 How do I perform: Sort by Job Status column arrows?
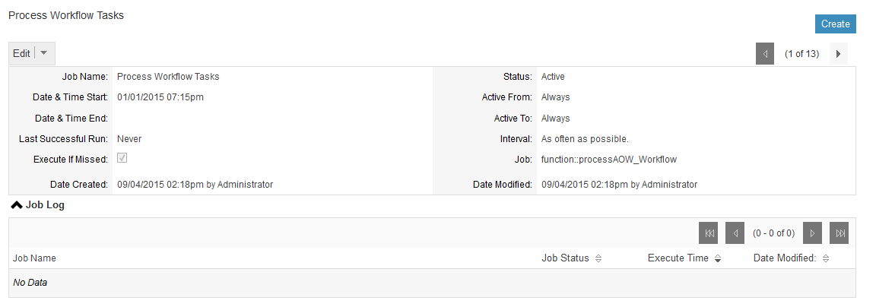click(598, 258)
